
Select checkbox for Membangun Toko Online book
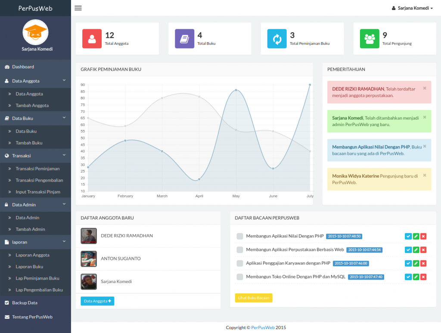[x=240, y=277]
